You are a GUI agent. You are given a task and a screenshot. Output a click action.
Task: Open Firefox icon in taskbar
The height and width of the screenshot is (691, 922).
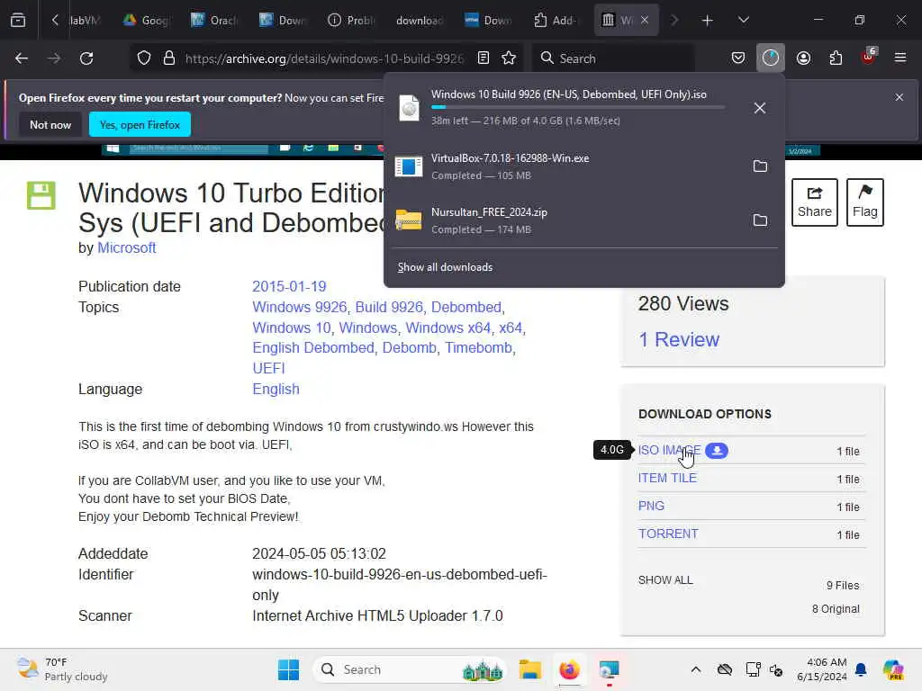[x=569, y=669]
